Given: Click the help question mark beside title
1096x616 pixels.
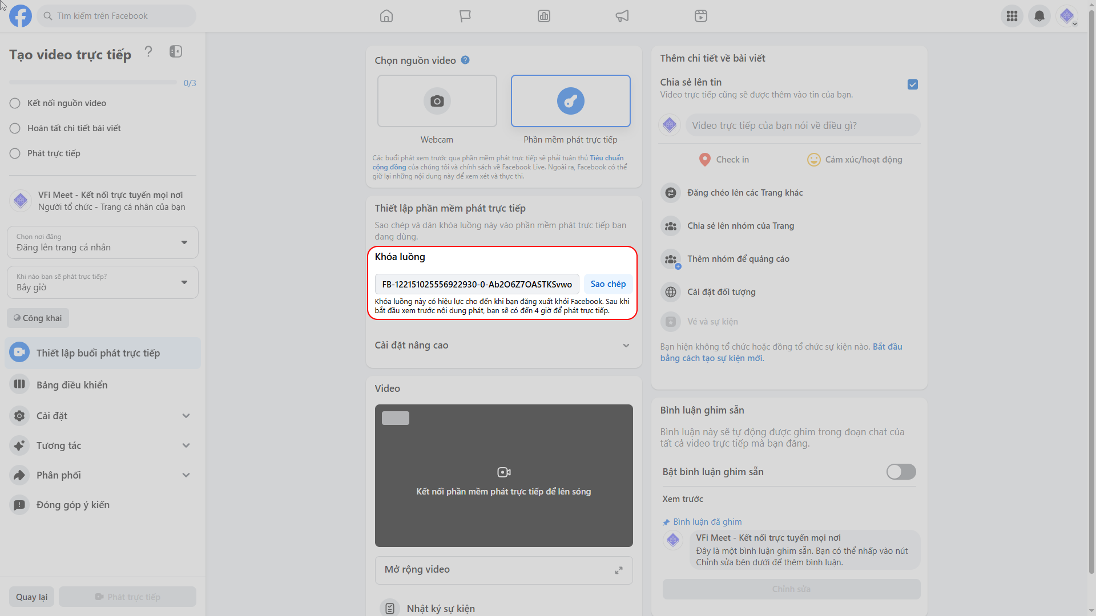Looking at the screenshot, I should click(148, 52).
